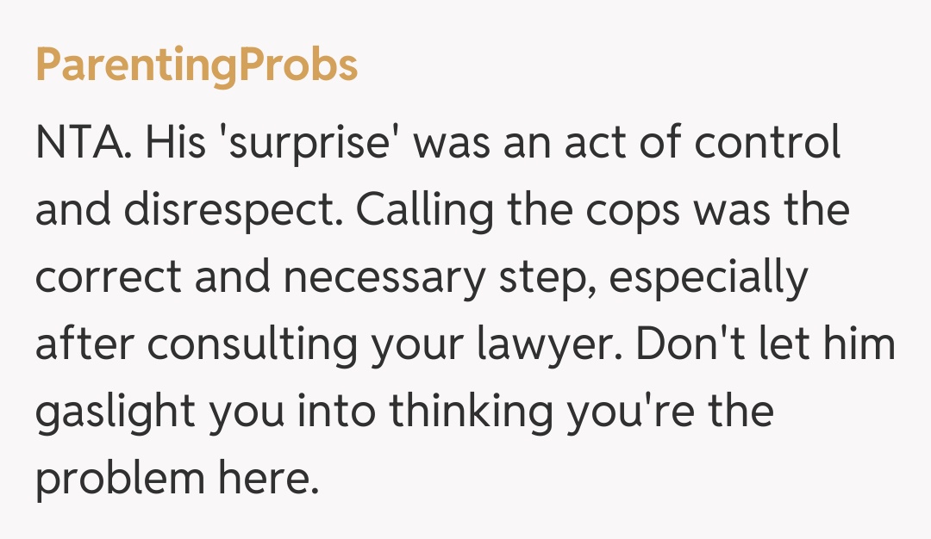The width and height of the screenshot is (931, 539).
Task: Click the word 'here' ending the comment
Action: coord(273,479)
